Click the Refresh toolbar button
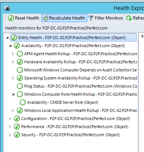The width and height of the screenshot is (144, 152). 135,18
